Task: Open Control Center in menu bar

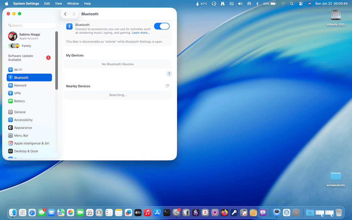Action: pos(301,4)
